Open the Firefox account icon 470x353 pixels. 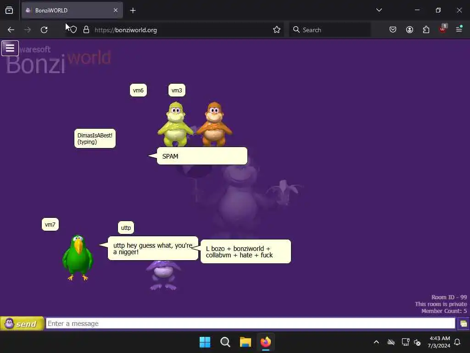409,30
